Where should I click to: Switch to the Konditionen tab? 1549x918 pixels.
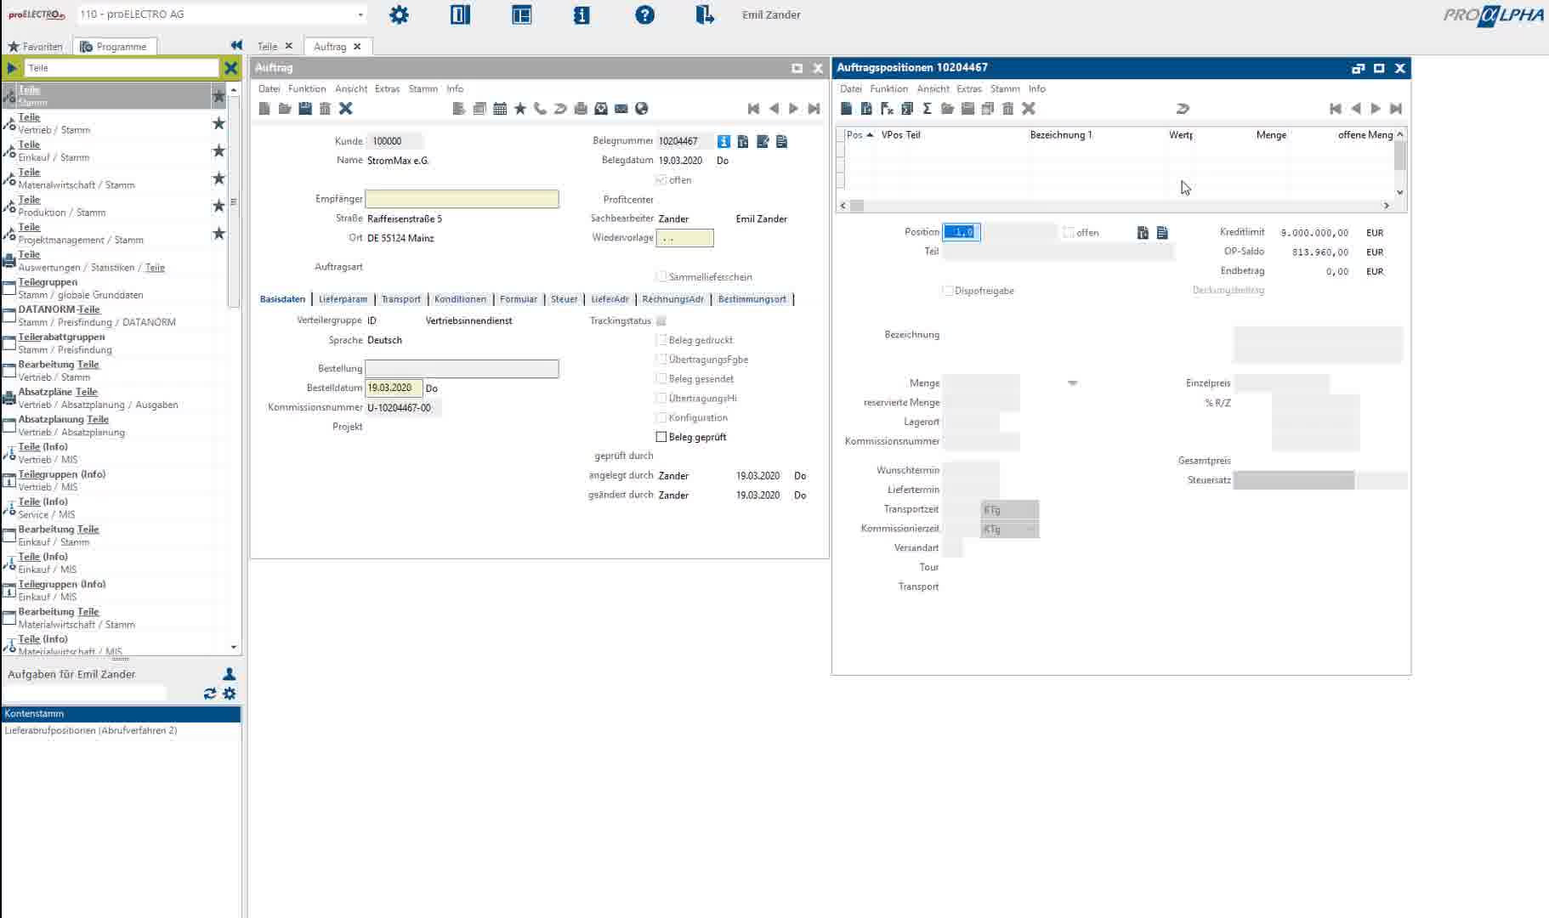(460, 299)
